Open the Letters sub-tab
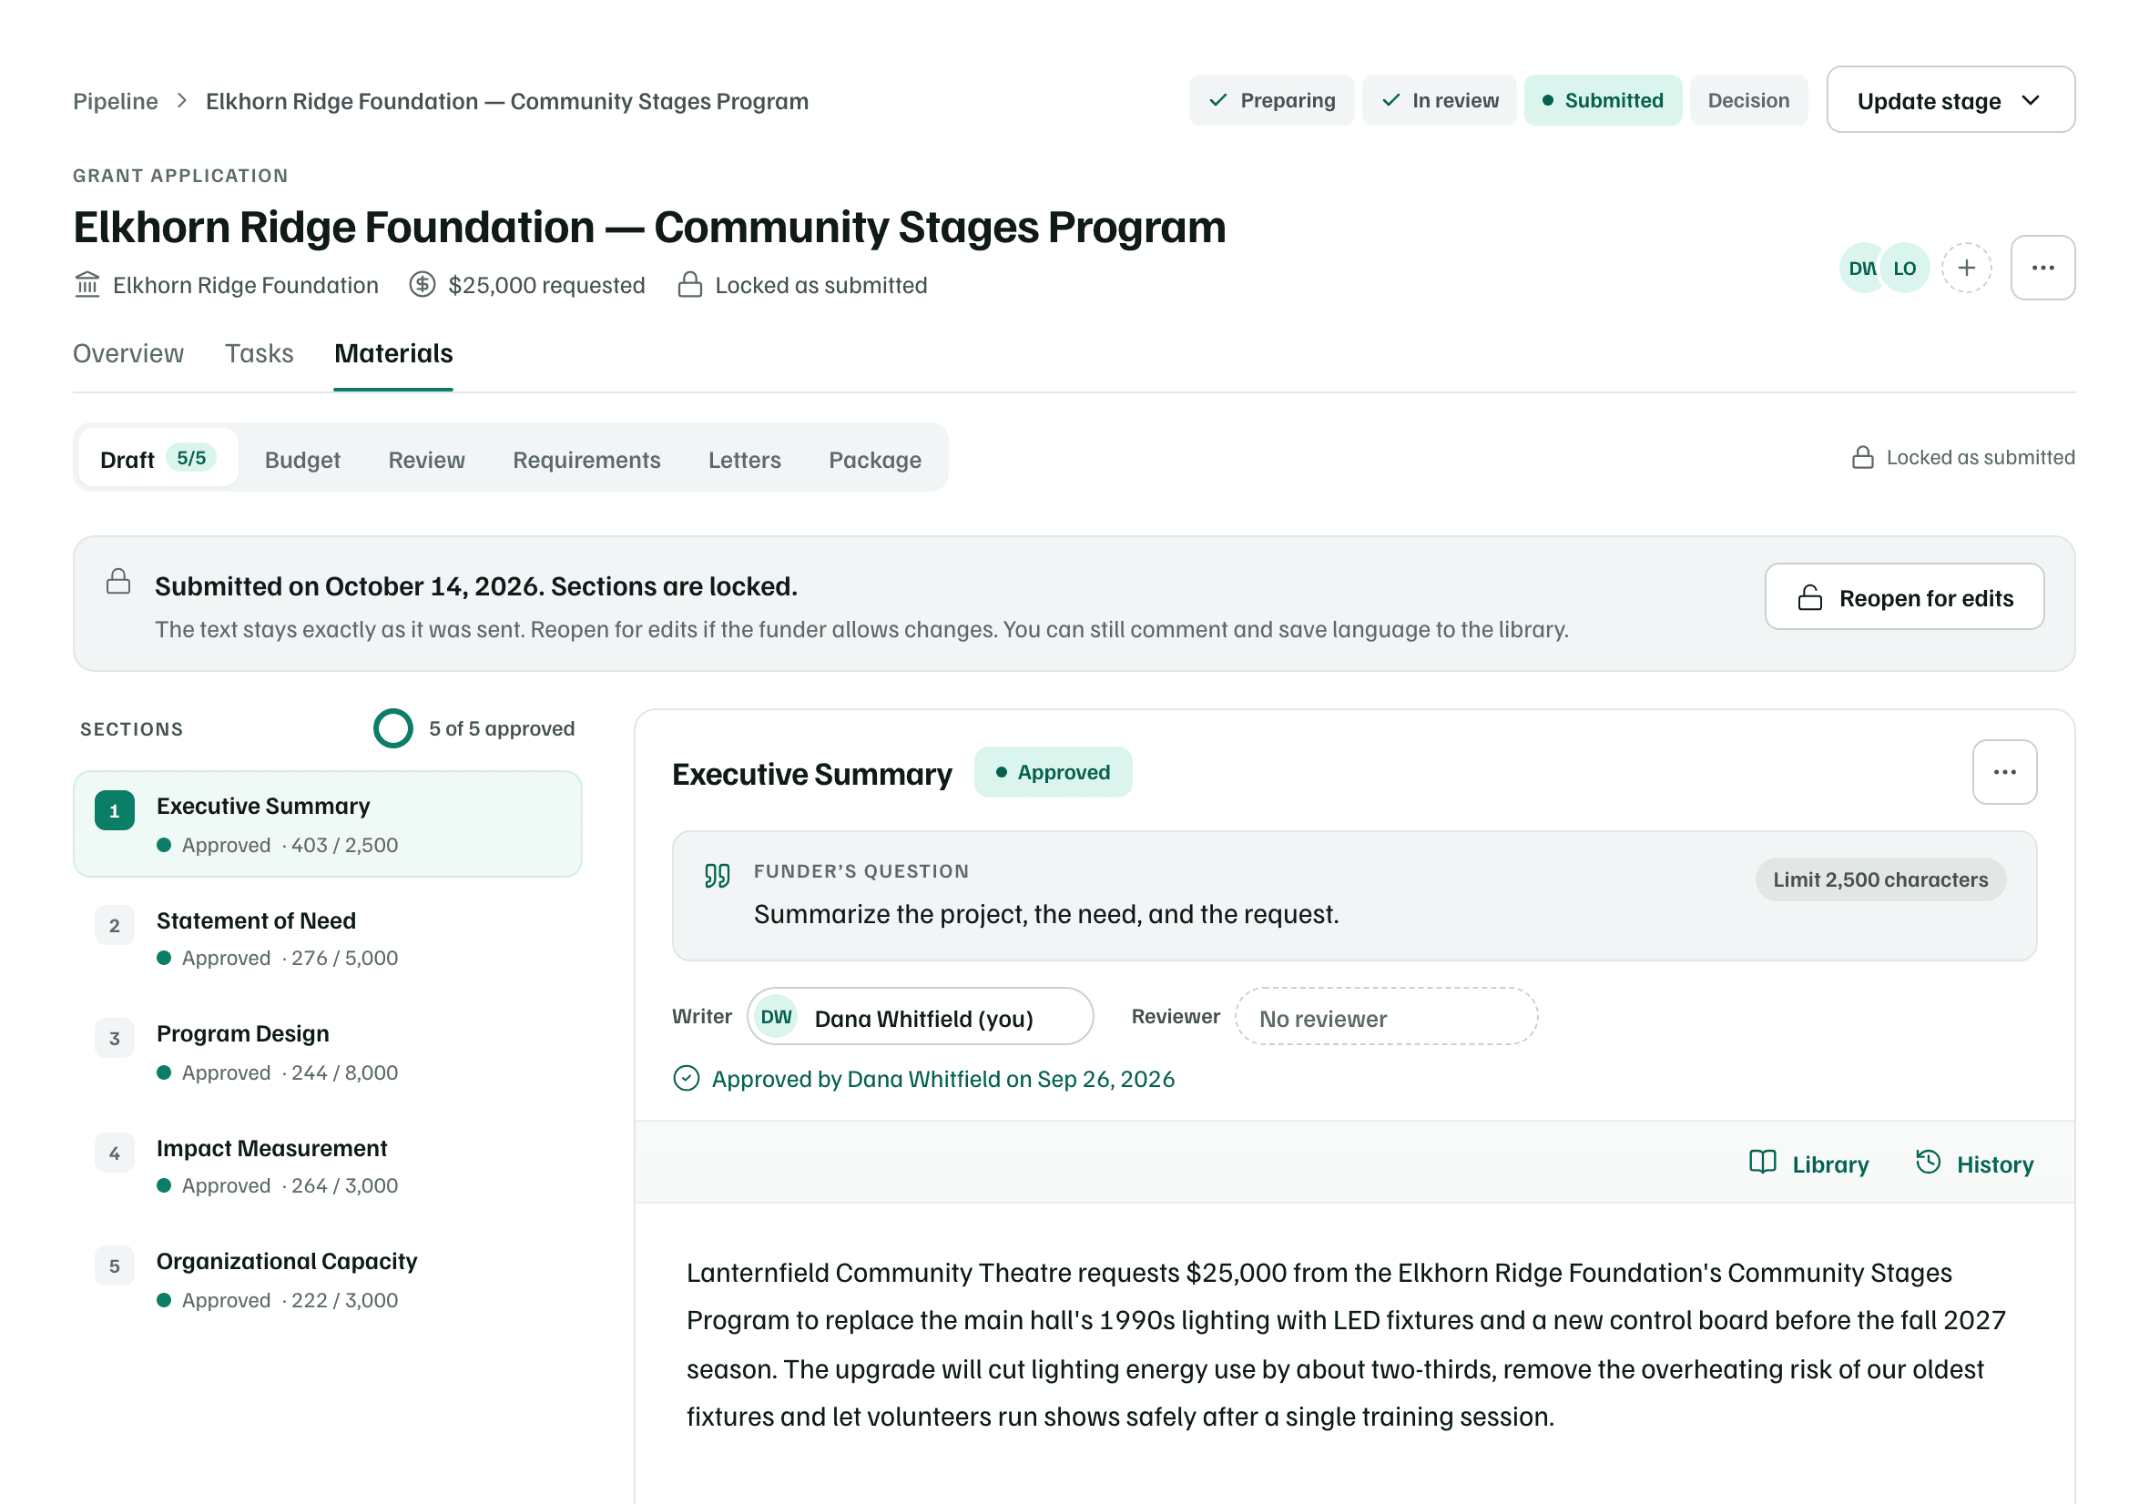 [744, 460]
